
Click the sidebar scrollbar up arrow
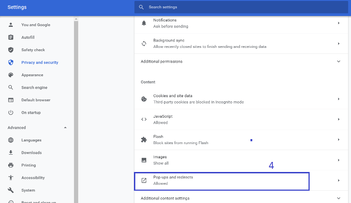point(76,19)
